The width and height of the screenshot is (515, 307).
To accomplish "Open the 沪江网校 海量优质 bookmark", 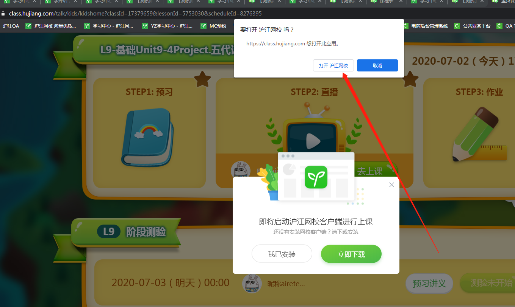I will [x=51, y=26].
